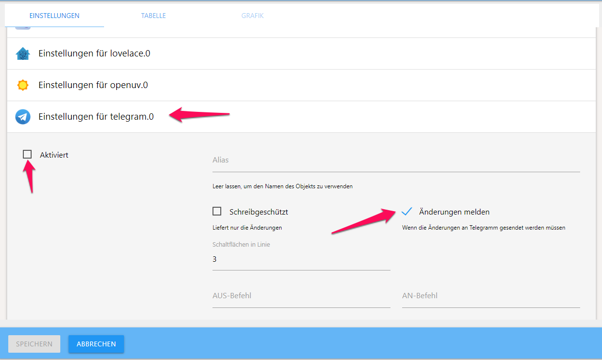The height and width of the screenshot is (360, 602).
Task: Click the Speichern button
Action: (x=34, y=344)
